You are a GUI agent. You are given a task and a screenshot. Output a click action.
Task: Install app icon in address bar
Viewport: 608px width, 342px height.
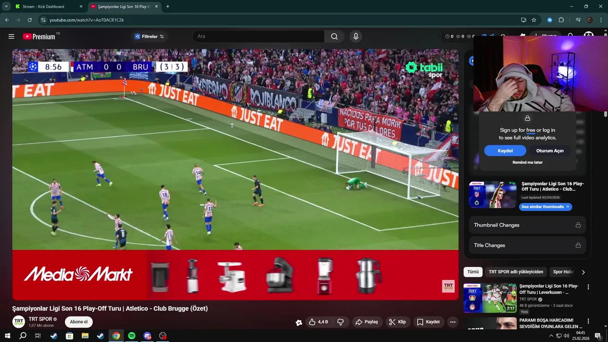point(523,20)
